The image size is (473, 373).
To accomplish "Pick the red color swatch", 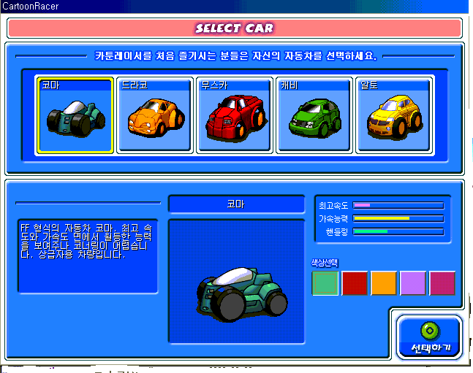I will (355, 283).
